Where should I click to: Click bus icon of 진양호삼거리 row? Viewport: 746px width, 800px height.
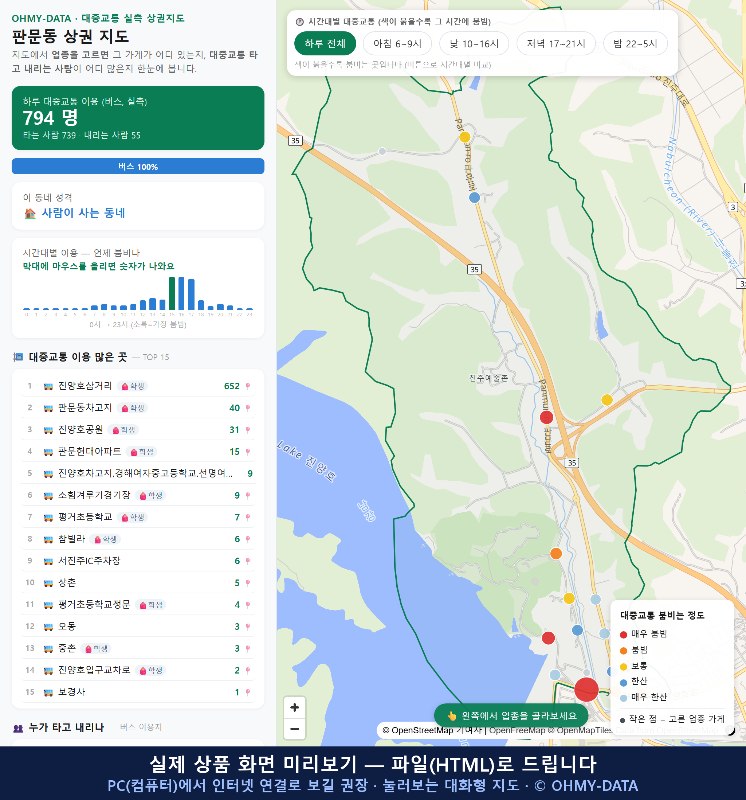(x=48, y=386)
